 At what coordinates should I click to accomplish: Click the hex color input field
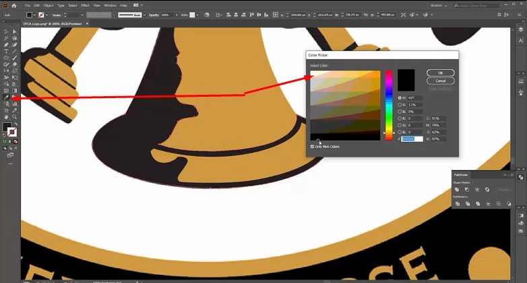pos(412,139)
